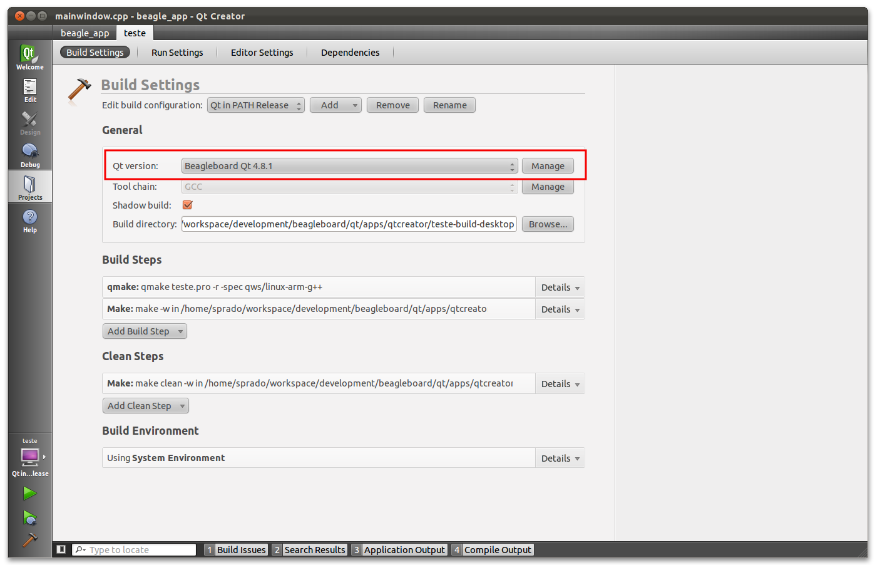This screenshot has height=565, width=875.
Task: Build the project with the hammer icon
Action: tap(29, 539)
